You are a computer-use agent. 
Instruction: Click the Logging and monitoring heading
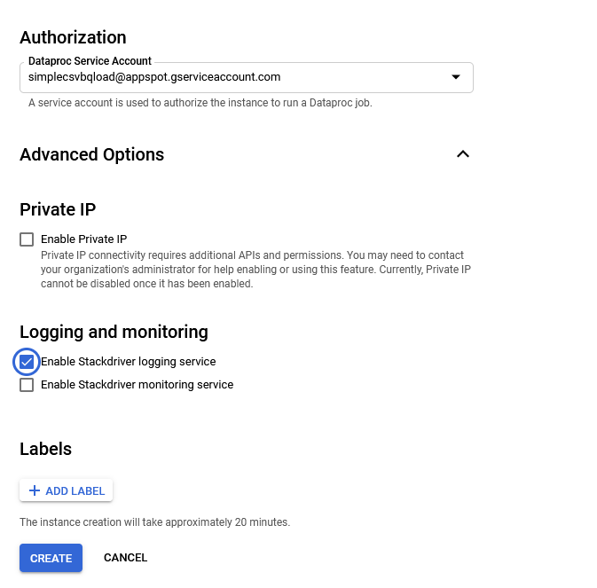click(114, 332)
